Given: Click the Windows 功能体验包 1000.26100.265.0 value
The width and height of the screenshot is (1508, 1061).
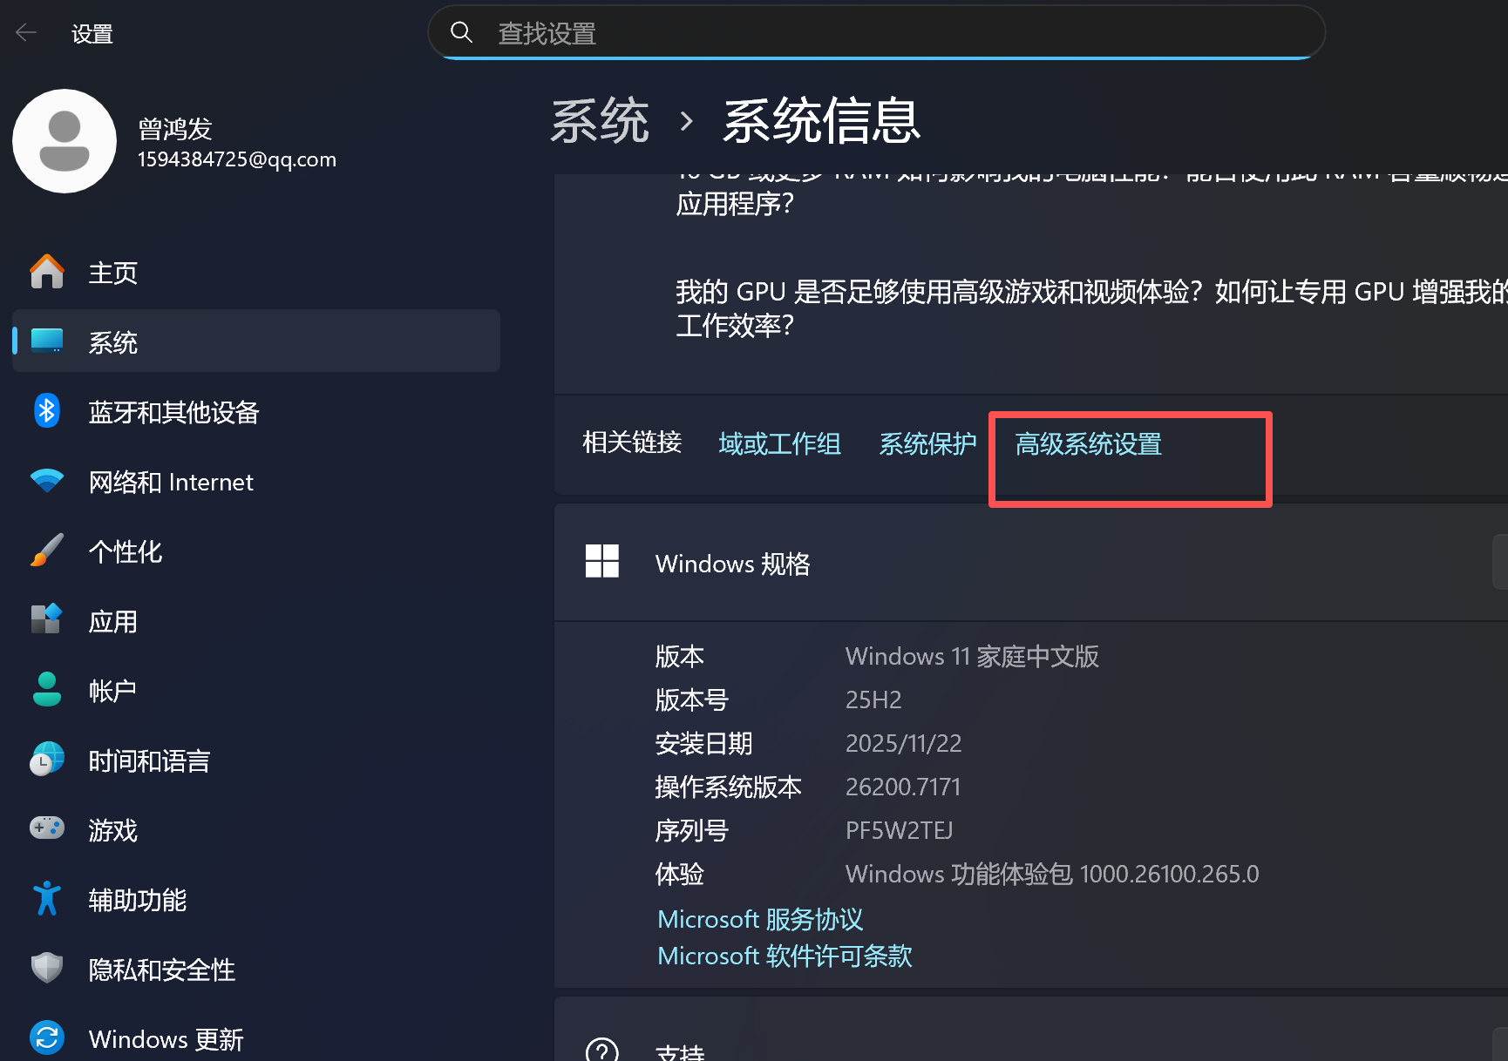Looking at the screenshot, I should [1052, 874].
